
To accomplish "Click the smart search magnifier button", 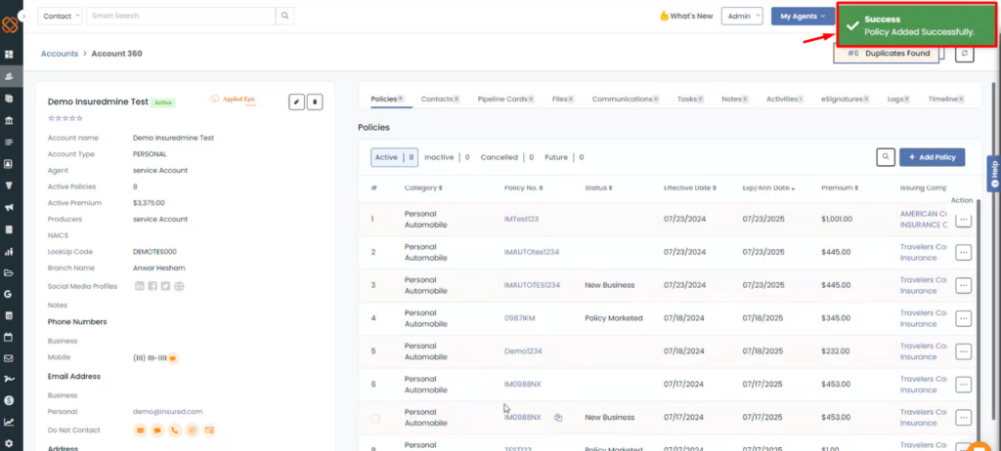I will (x=284, y=16).
